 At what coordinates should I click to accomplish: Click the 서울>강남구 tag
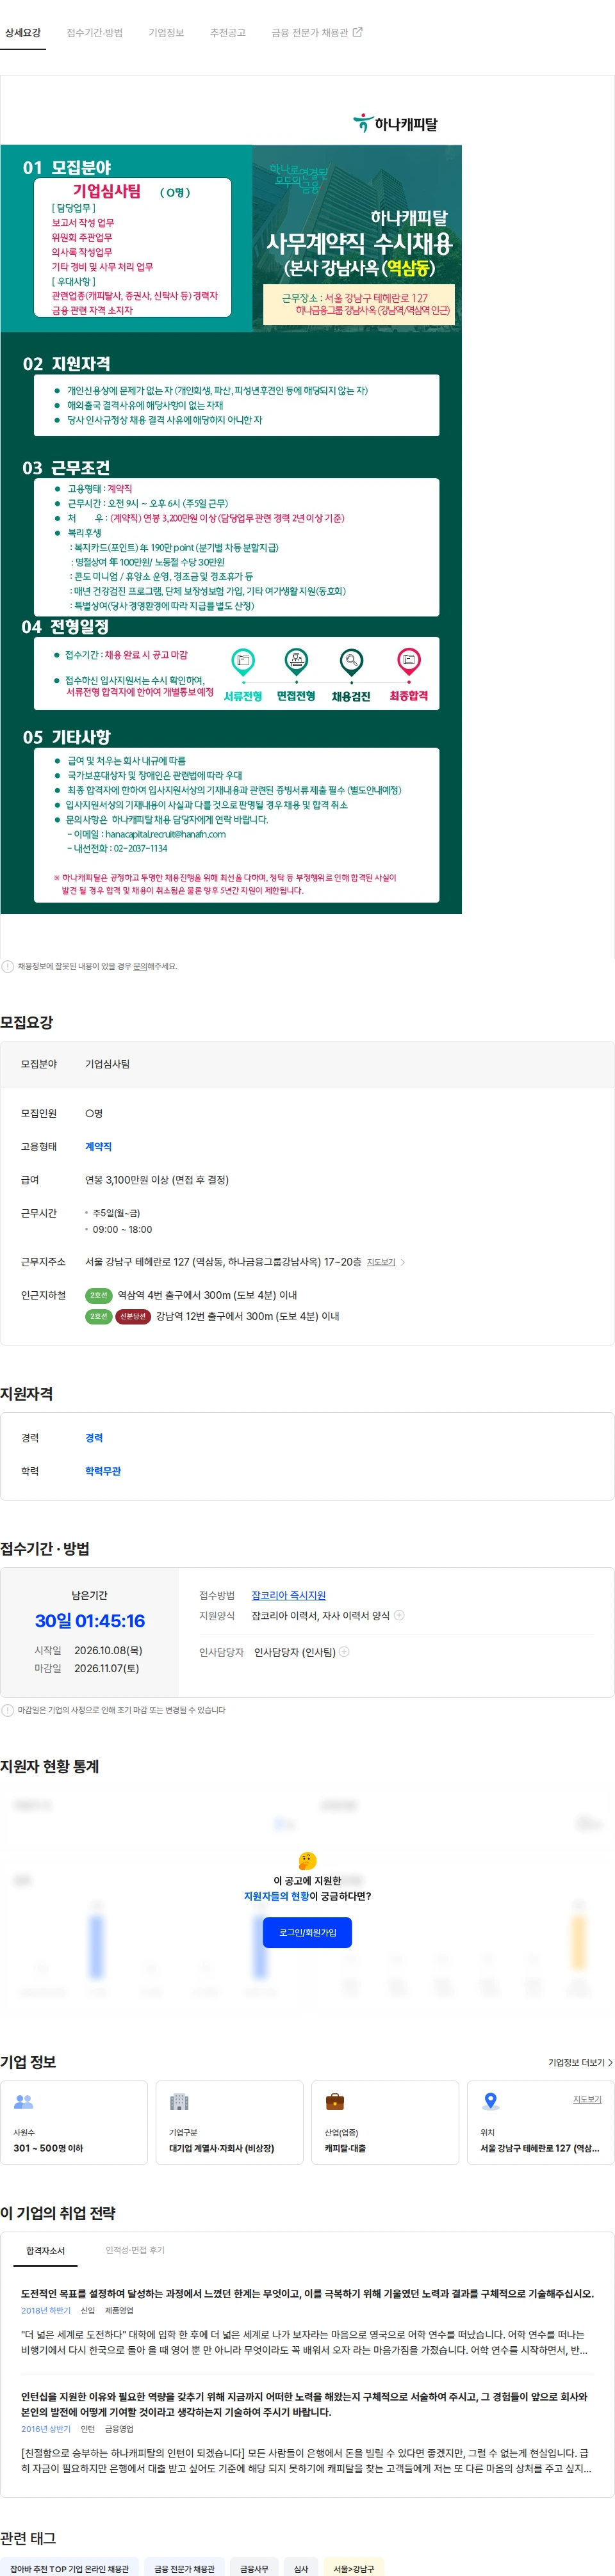tap(354, 2568)
